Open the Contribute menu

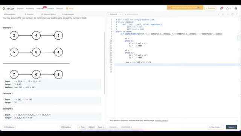(x=127, y=127)
